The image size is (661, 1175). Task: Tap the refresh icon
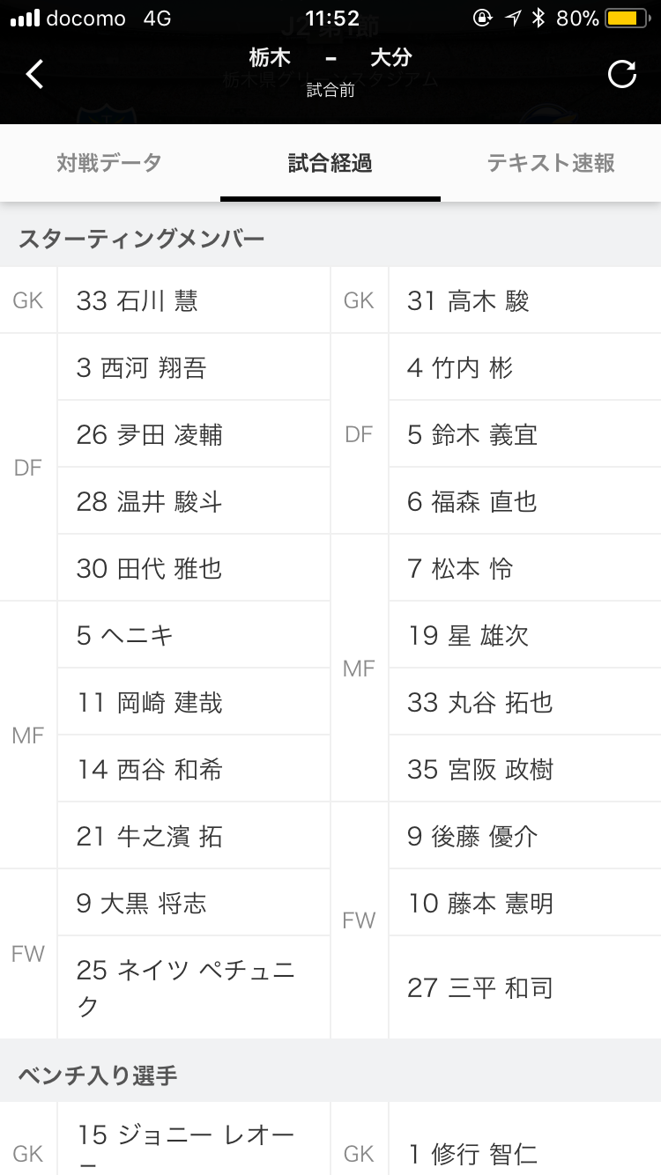[622, 74]
